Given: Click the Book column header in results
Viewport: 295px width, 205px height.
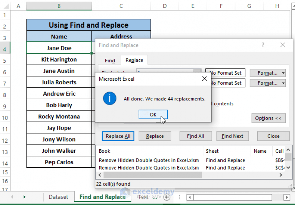Looking at the screenshot, I should click(150, 151).
